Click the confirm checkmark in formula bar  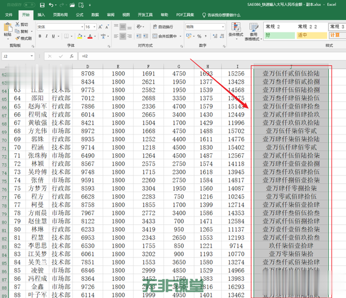click(61, 56)
